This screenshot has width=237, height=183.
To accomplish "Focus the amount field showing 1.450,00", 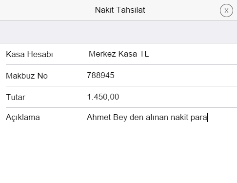I will [x=162, y=97].
